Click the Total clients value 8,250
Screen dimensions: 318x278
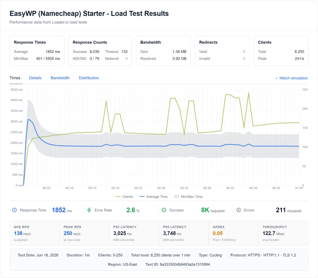coord(299,52)
